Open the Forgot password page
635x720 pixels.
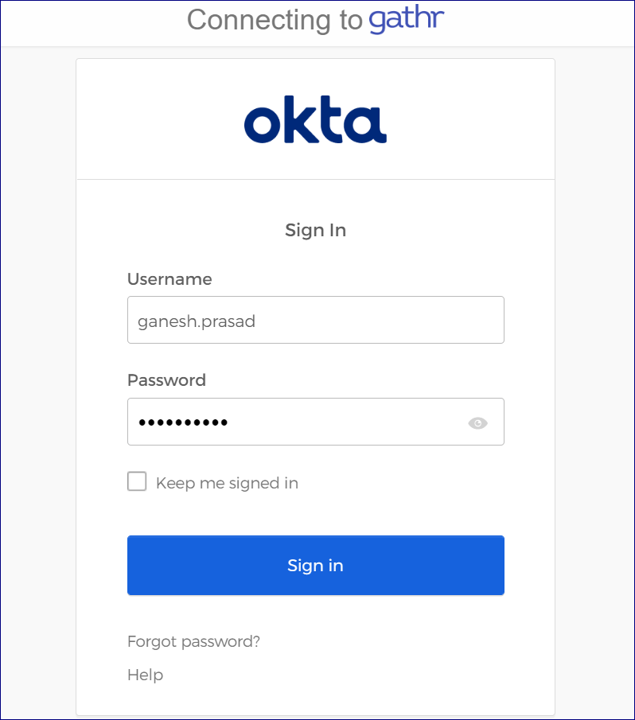[193, 641]
